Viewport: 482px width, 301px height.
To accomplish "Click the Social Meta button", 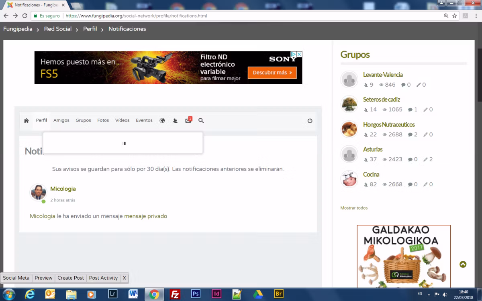I will [x=16, y=278].
